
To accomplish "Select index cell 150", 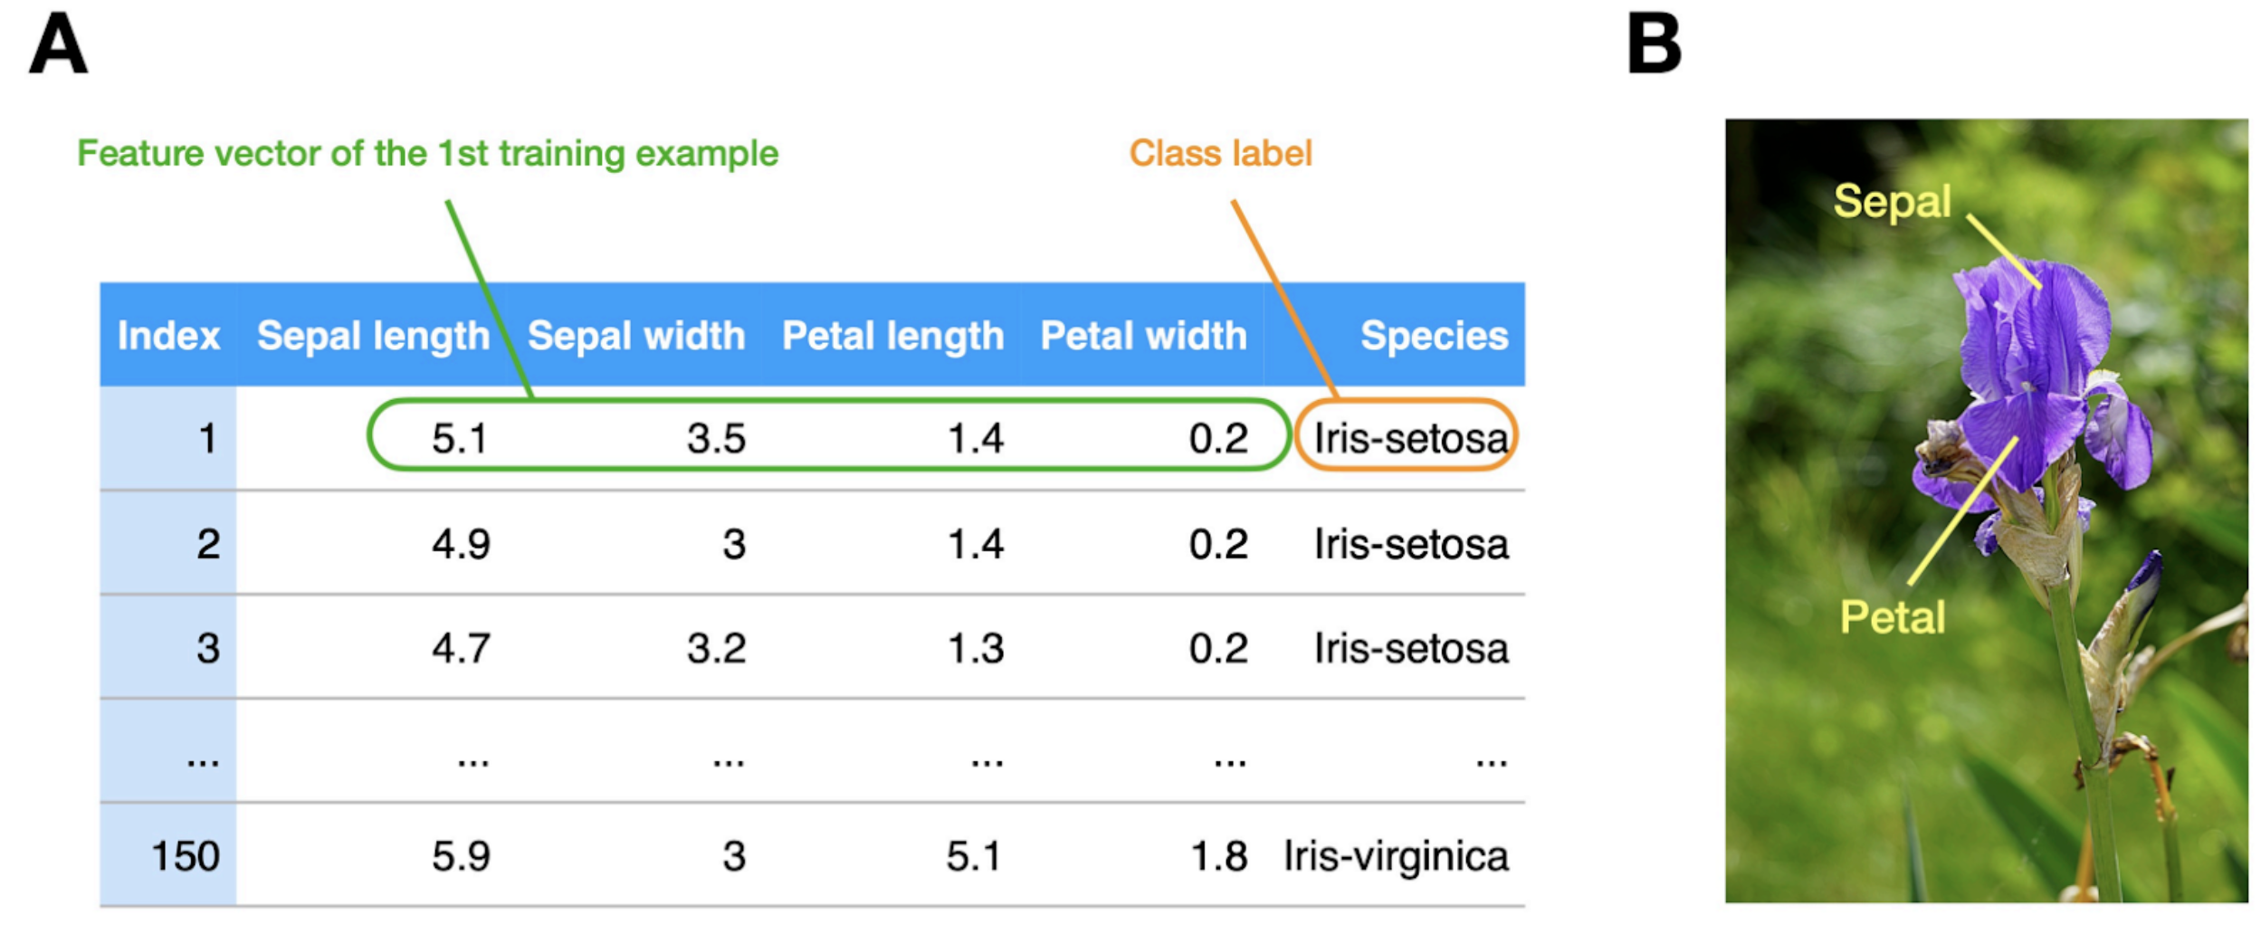I will coord(185,856).
